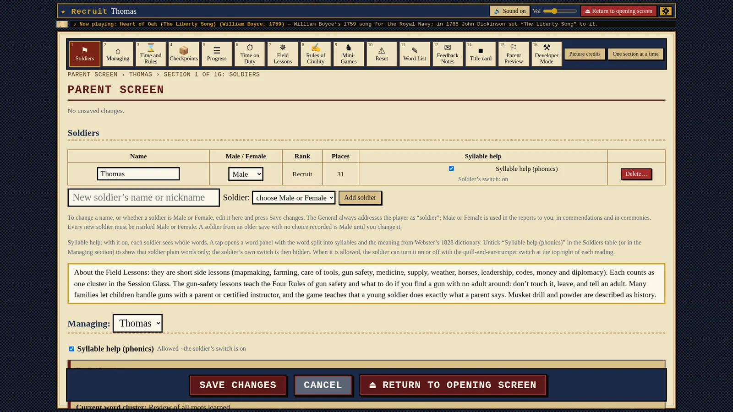Open the Managing section house icon
Viewport: 733px width, 412px height.
pyautogui.click(x=118, y=54)
